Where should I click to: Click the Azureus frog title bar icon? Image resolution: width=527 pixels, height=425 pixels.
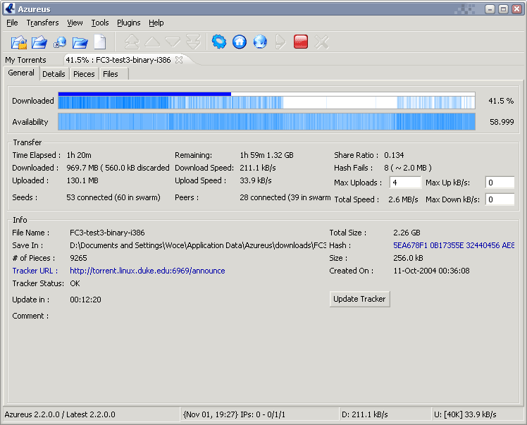10,8
